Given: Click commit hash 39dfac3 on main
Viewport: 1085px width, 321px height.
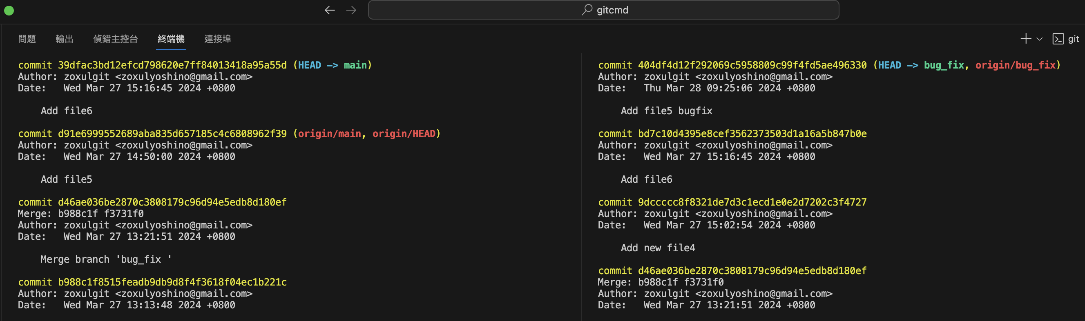Looking at the screenshot, I should pyautogui.click(x=172, y=65).
